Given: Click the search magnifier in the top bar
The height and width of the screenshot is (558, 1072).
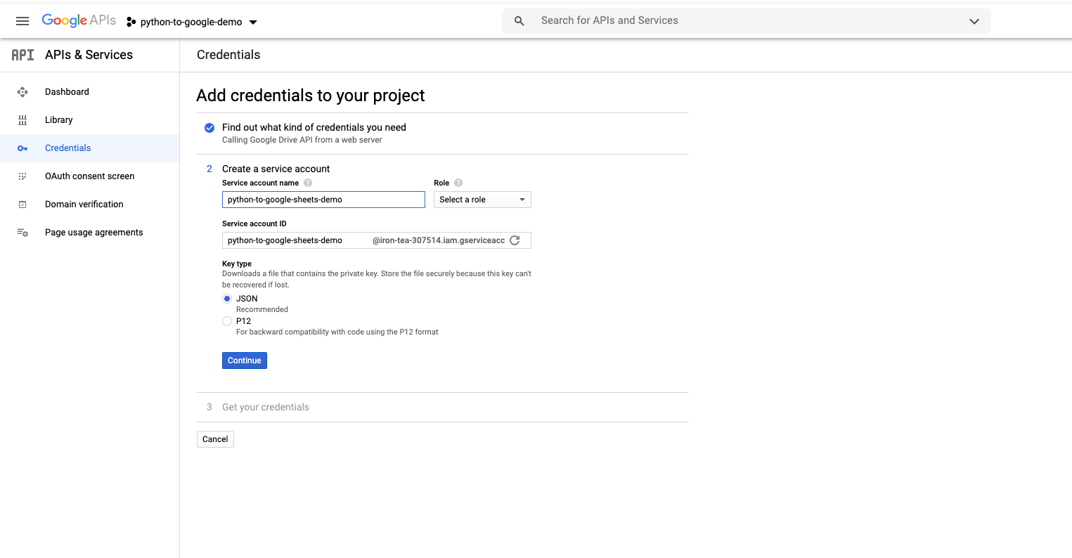Looking at the screenshot, I should (519, 20).
